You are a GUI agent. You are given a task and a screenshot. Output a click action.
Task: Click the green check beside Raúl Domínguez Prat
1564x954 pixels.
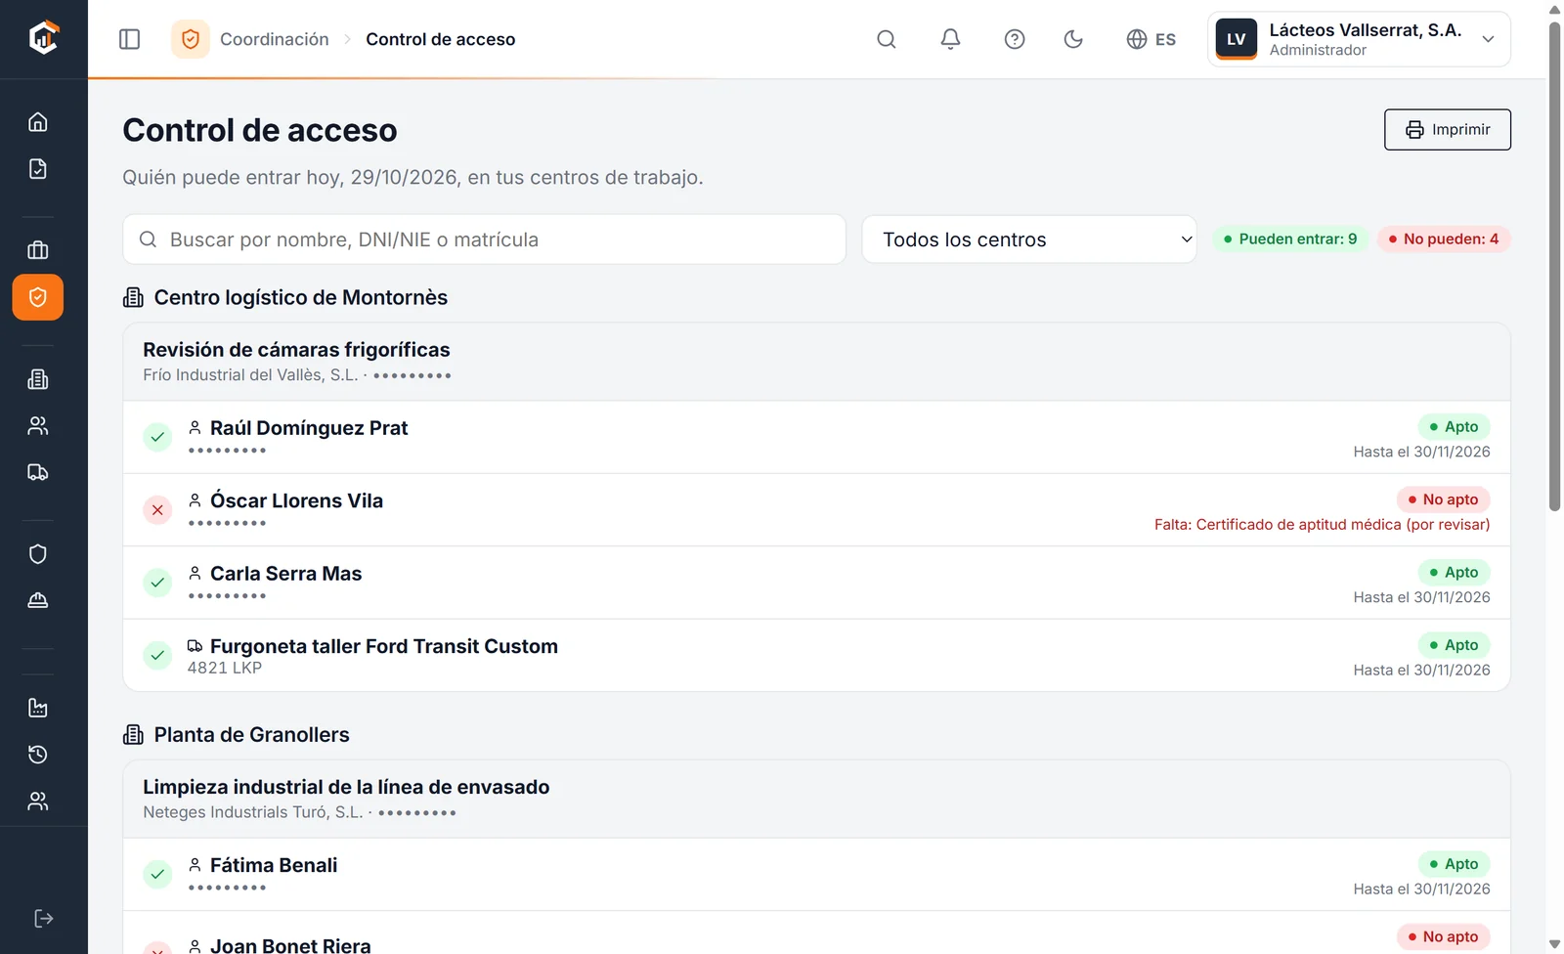157,437
